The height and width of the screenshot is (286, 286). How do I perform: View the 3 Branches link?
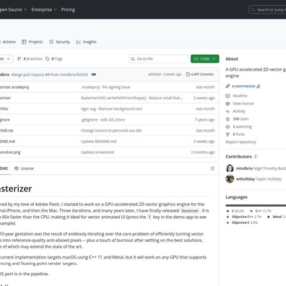coord(30,58)
